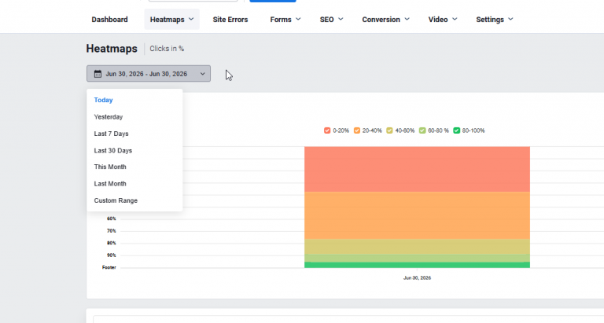Select Today from the date range list
The height and width of the screenshot is (323, 604).
[103, 100]
